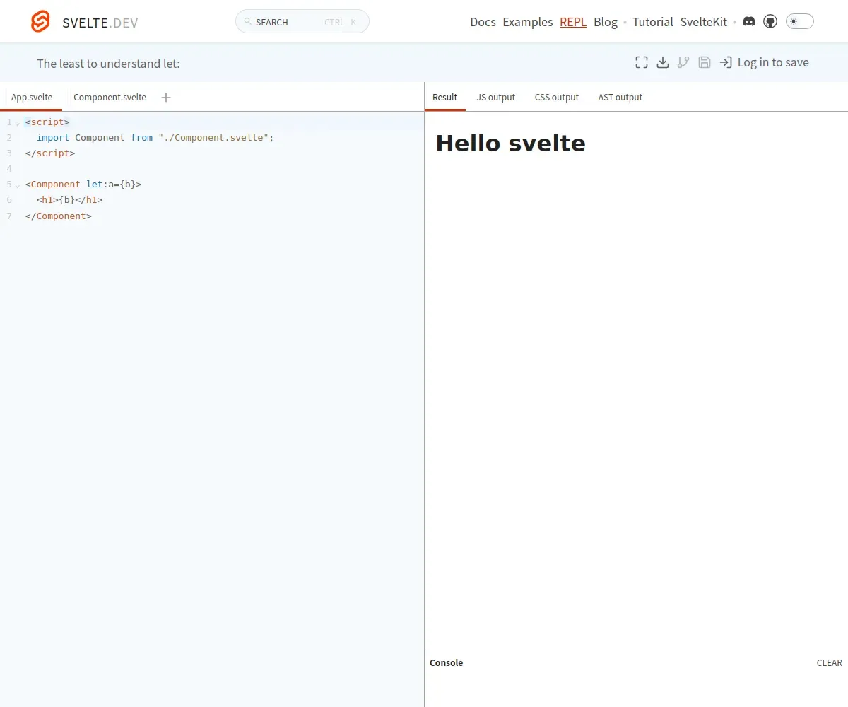Click the magnifier icon in the search box
The height and width of the screenshot is (707, 848).
[x=248, y=22]
